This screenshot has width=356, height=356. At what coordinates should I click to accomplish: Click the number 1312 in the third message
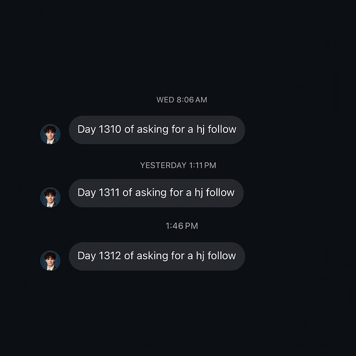[110, 256]
